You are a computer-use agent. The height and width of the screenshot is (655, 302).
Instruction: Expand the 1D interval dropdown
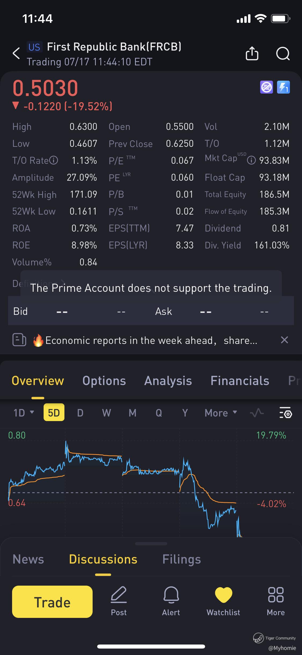click(24, 413)
